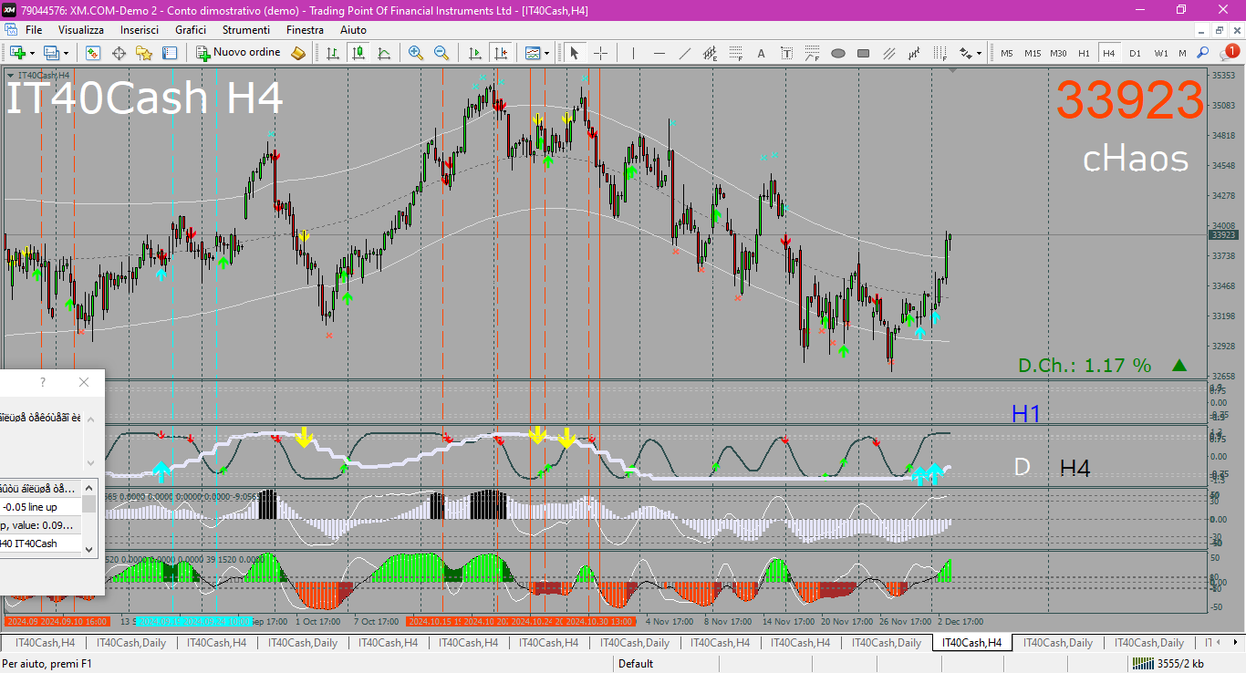Viewport: 1246px width, 673px height.
Task: Select the trendline tool
Action: [x=685, y=53]
